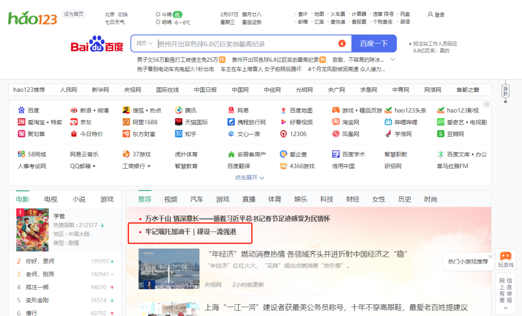The height and width of the screenshot is (316, 522).
Task: Close the 热门小游戏推荐 popup
Action: 490,256
